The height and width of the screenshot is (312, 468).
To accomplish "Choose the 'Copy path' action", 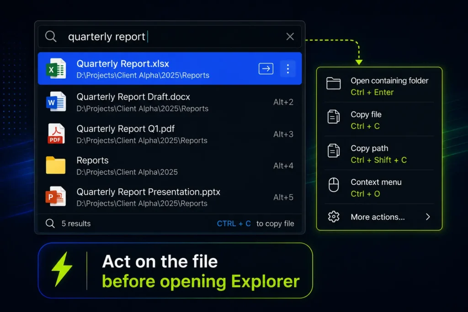I will click(379, 153).
